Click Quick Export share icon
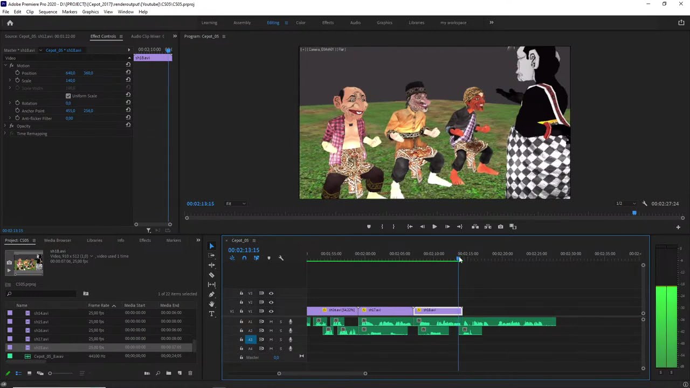This screenshot has height=388, width=690. [681, 23]
